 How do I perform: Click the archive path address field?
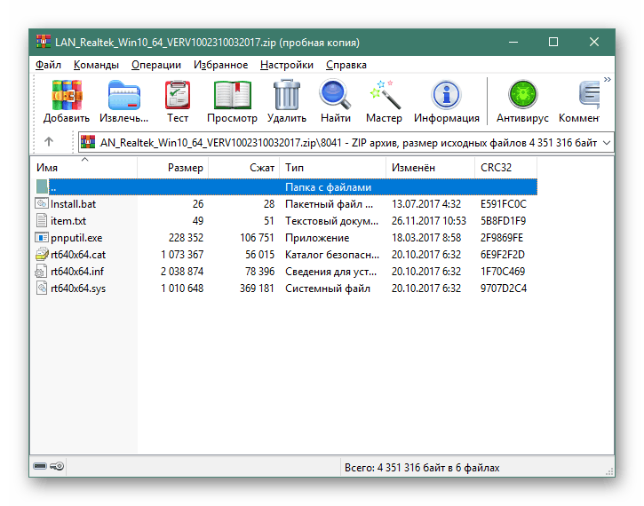(x=346, y=142)
